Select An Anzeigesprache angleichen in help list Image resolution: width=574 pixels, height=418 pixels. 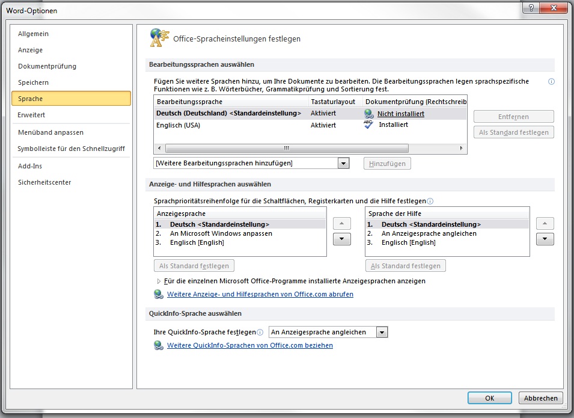coord(447,233)
